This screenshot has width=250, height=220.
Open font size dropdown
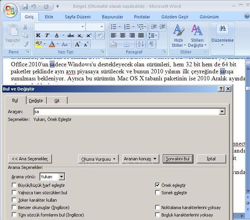click(x=102, y=27)
